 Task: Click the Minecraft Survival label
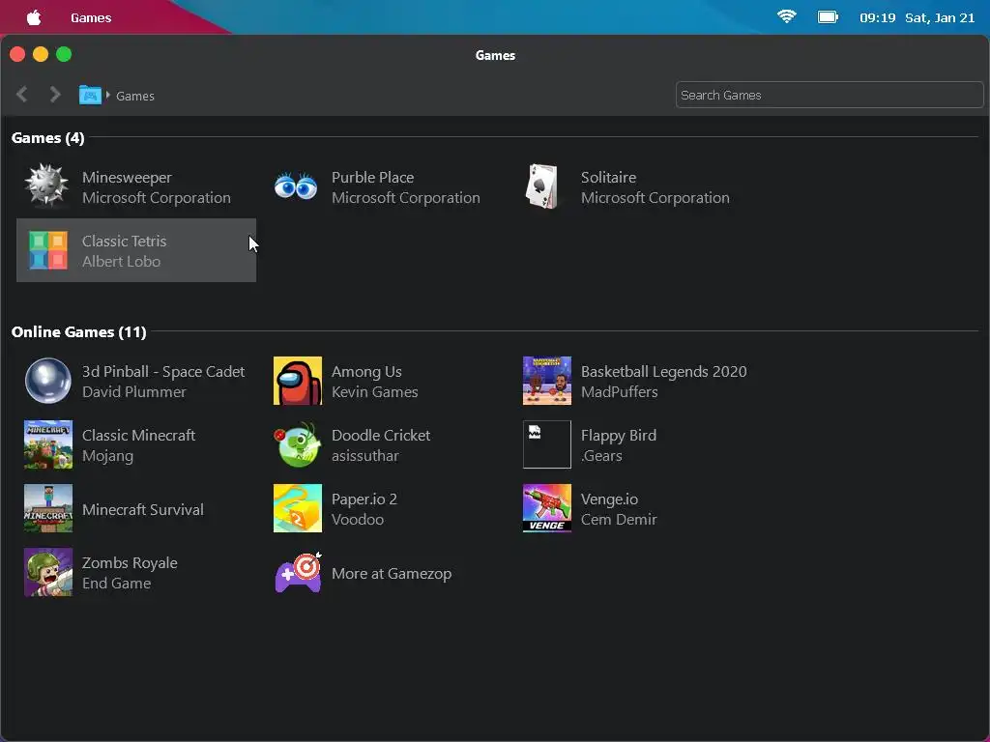pos(143,510)
